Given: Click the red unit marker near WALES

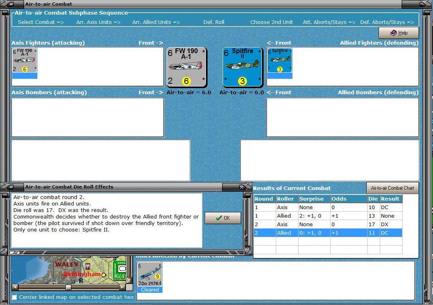Looking at the screenshot, I should (x=88, y=266).
